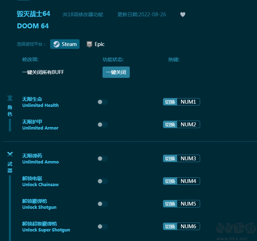The image size is (257, 241).
Task: Click the Steam logo icon
Action: pyautogui.click(x=57, y=44)
